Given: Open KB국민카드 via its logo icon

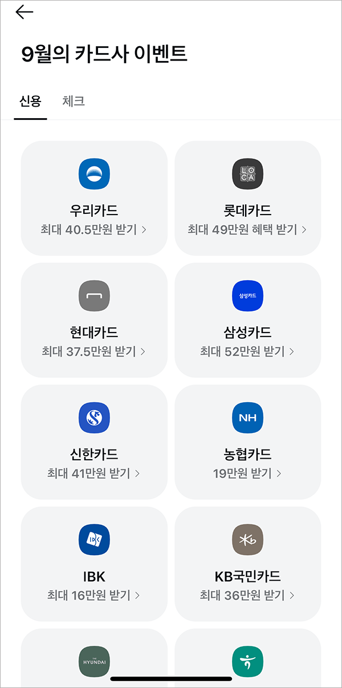Looking at the screenshot, I should tap(248, 539).
